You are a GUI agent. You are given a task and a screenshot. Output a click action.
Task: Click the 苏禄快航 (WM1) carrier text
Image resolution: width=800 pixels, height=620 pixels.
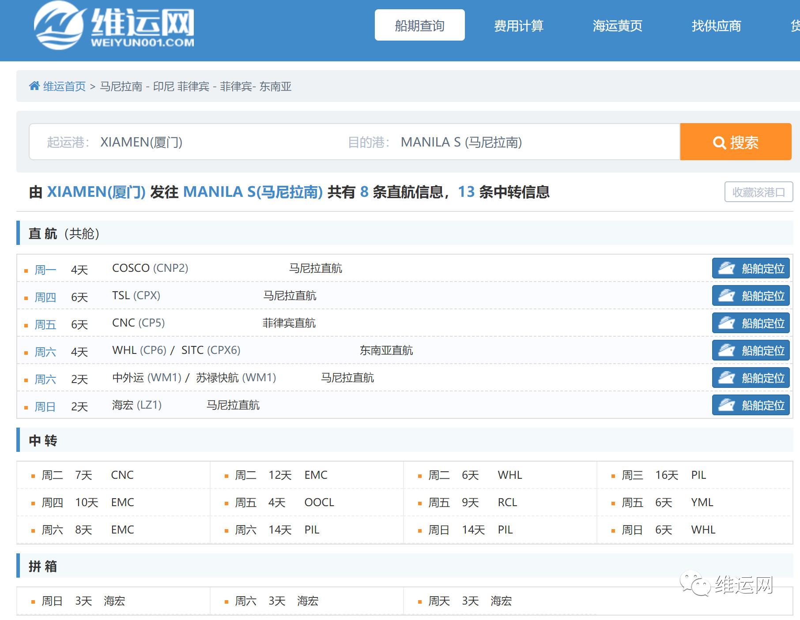[236, 377]
